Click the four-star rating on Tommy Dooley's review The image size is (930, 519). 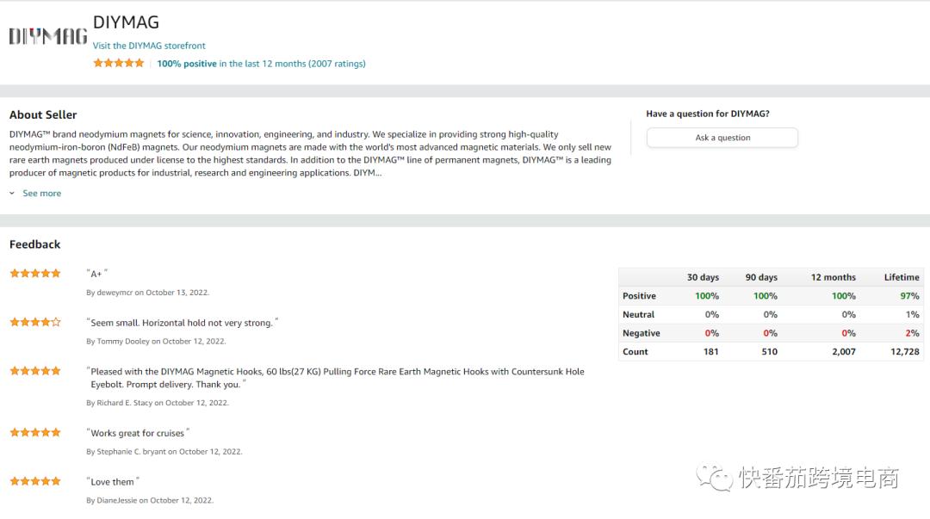35,322
